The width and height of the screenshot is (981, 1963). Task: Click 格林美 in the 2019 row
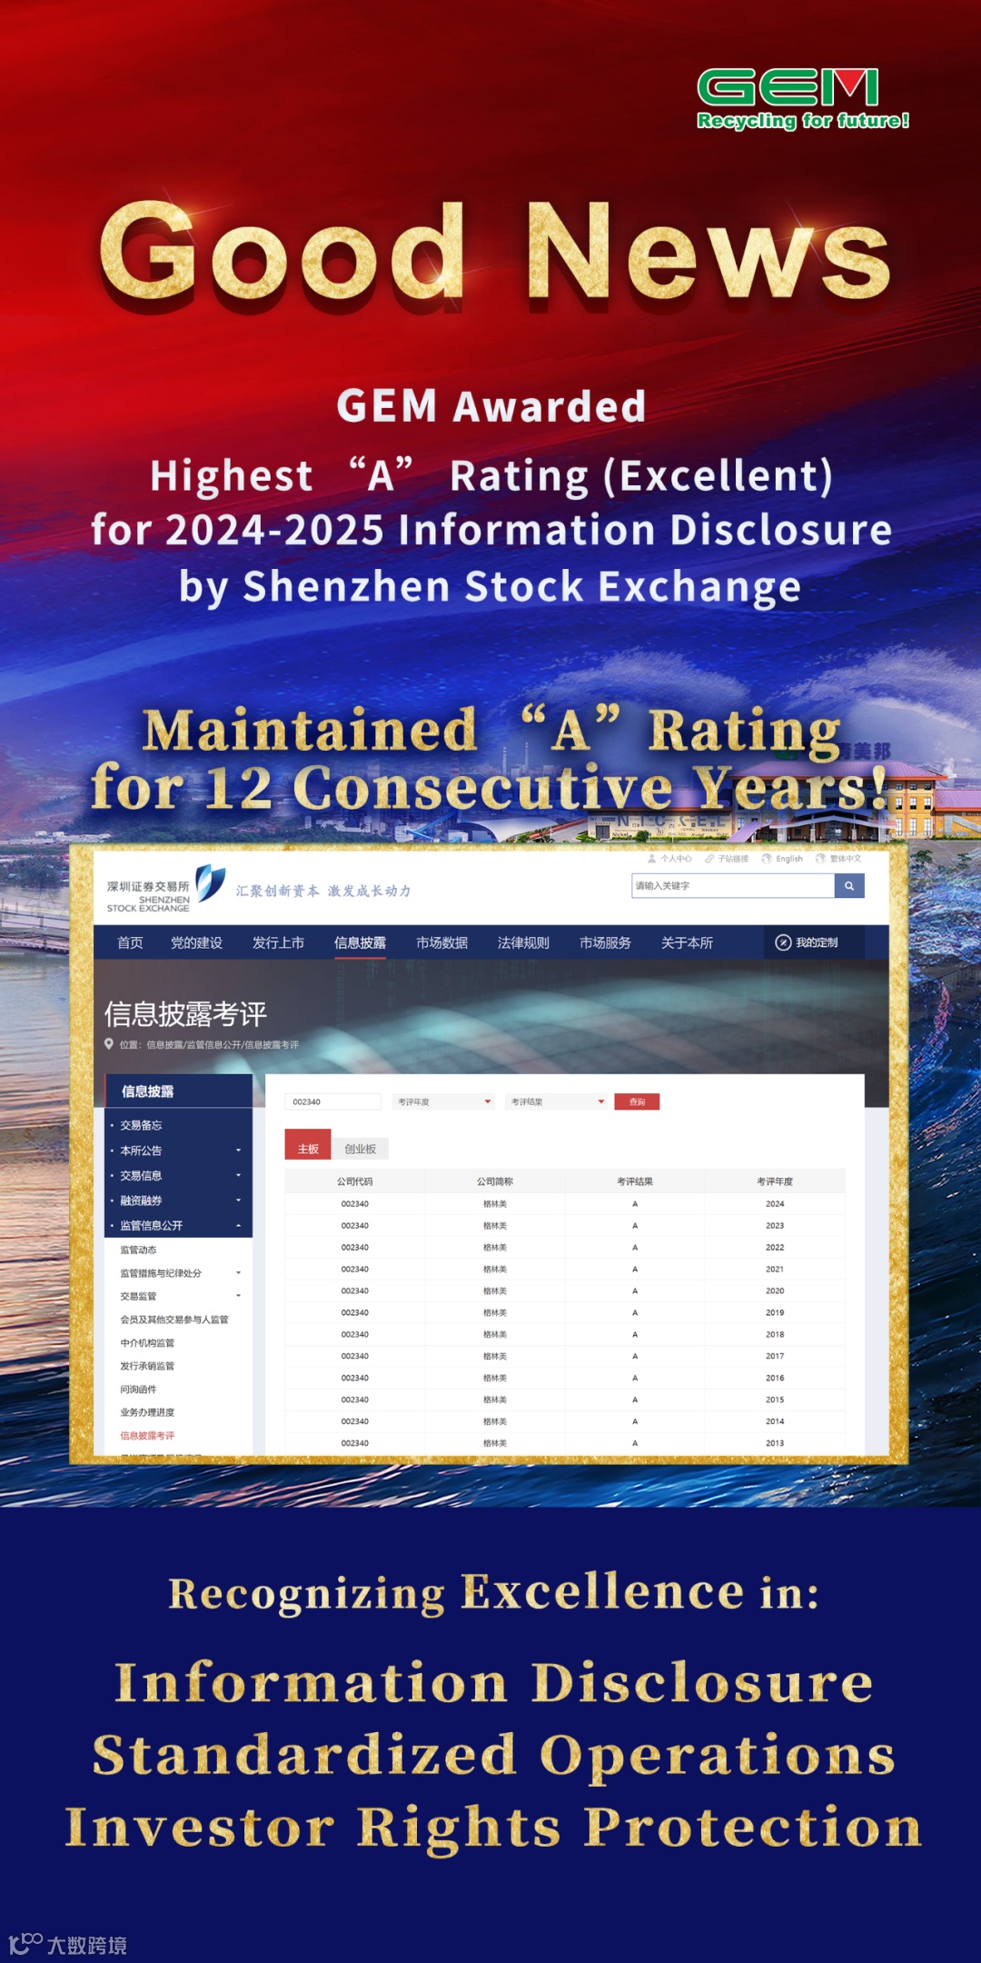495,1313
